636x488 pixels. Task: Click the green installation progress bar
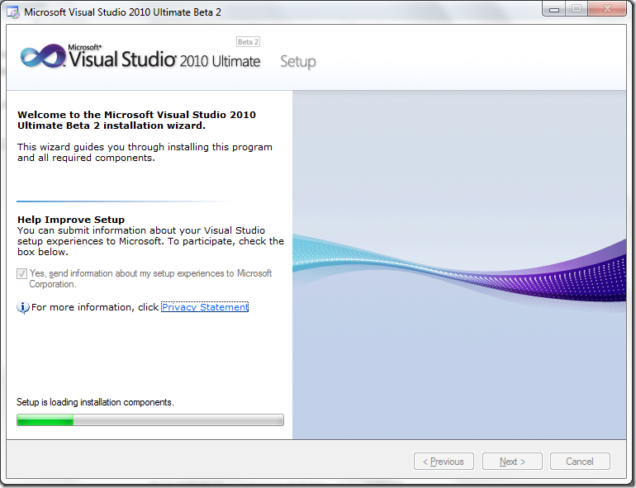pyautogui.click(x=150, y=419)
